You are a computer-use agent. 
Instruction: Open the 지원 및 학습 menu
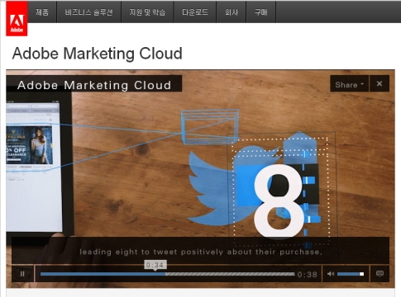click(147, 12)
